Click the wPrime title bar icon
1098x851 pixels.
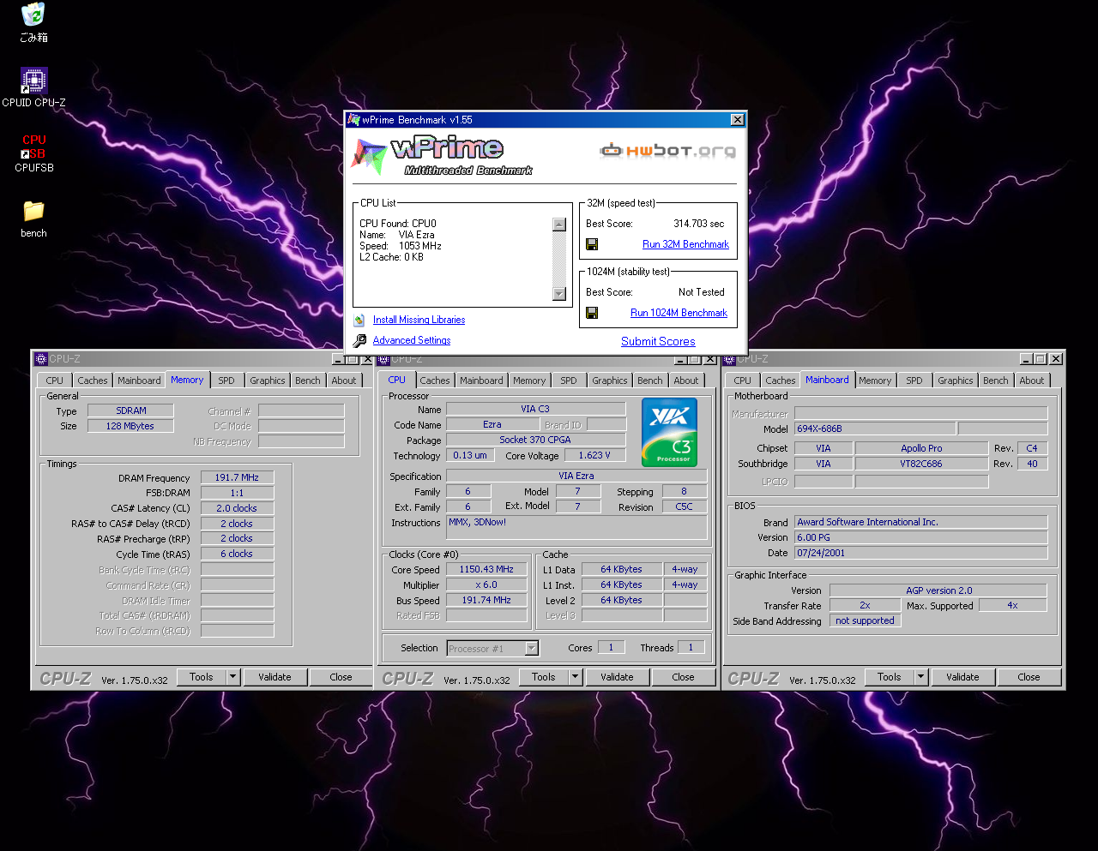[x=353, y=120]
